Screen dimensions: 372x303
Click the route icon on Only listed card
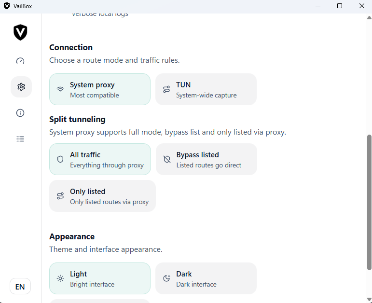60,196
